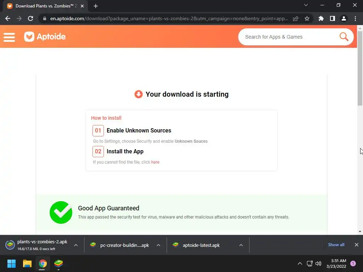Go forward in browser history
Image resolution: width=363 pixels, height=272 pixels.
(19, 18)
